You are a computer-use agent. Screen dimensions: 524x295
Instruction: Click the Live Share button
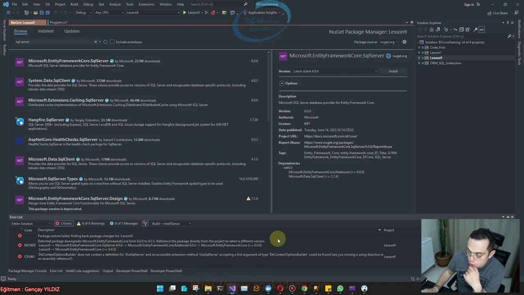pos(497,13)
